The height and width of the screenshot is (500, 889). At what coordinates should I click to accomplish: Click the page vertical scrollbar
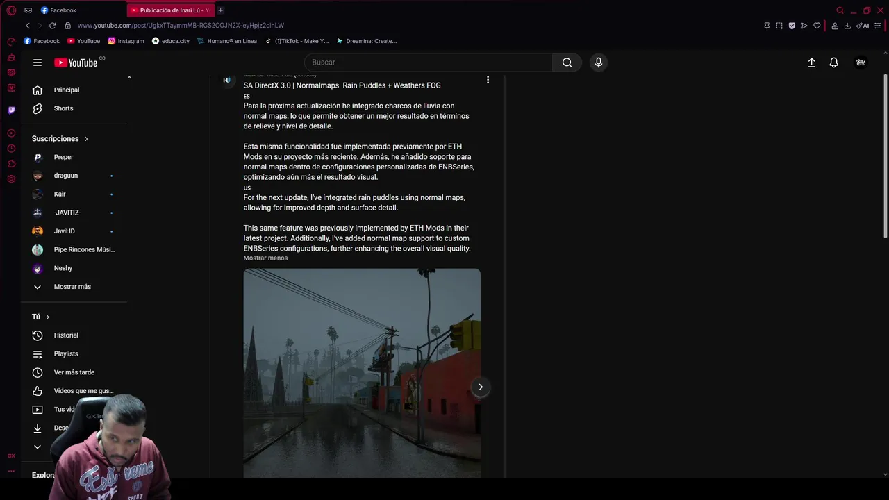pyautogui.click(x=885, y=156)
